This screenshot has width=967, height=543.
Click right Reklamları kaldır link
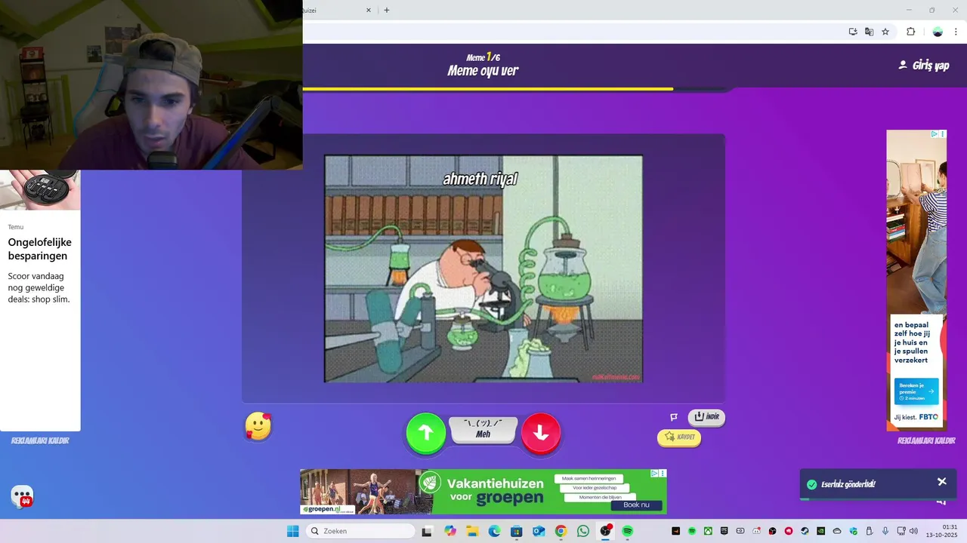[926, 440]
